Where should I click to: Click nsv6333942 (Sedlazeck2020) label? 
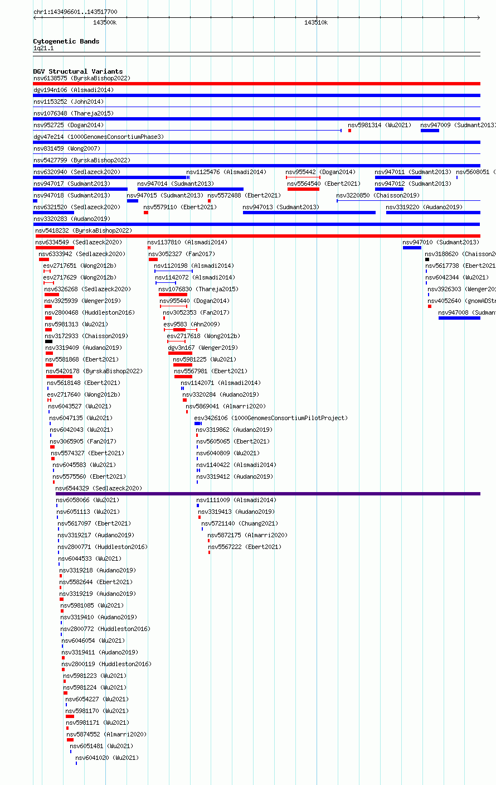[x=82, y=254]
